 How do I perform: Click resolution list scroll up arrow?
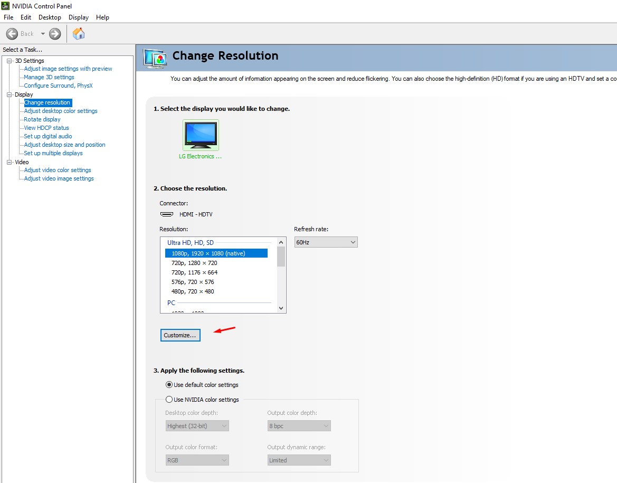[281, 242]
